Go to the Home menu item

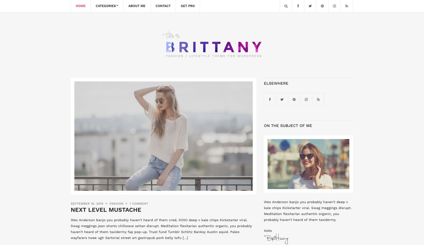[x=81, y=6]
